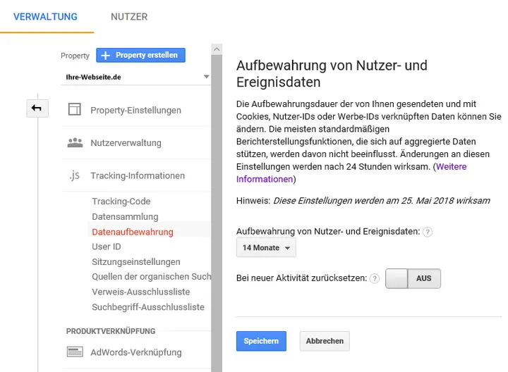Image resolution: width=508 pixels, height=372 pixels.
Task: Click the Speichern button
Action: 261,341
